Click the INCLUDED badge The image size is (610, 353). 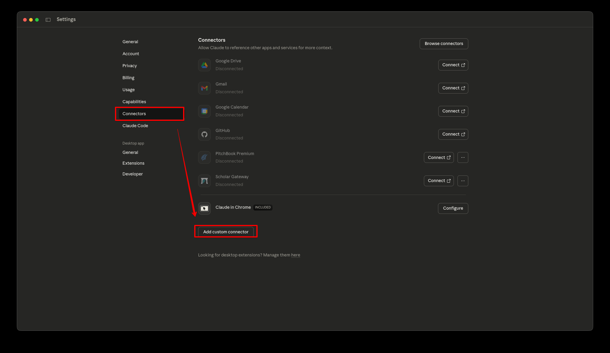(263, 208)
